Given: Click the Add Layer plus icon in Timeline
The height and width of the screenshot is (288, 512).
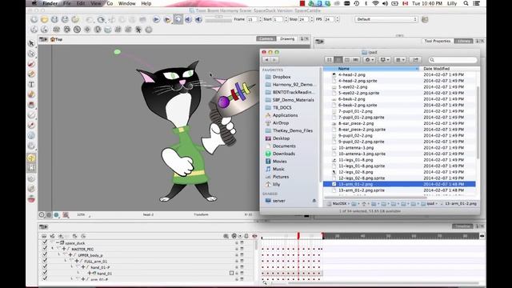Looking at the screenshot, I should (x=61, y=236).
